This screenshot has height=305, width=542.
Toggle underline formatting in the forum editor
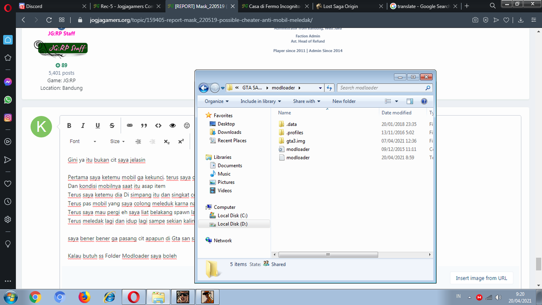click(97, 125)
